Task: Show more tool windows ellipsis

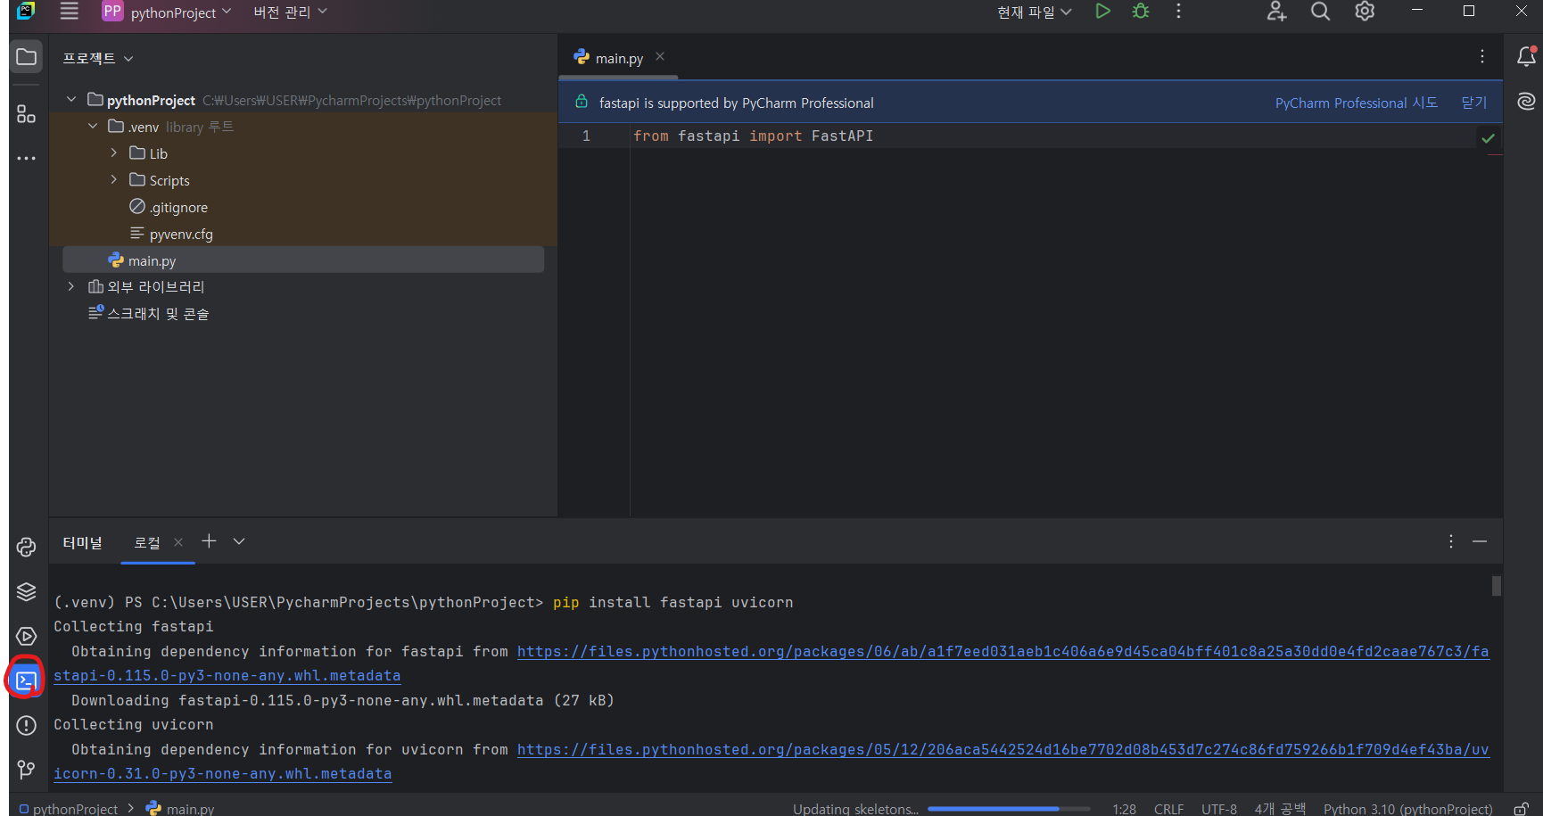Action: click(x=27, y=159)
